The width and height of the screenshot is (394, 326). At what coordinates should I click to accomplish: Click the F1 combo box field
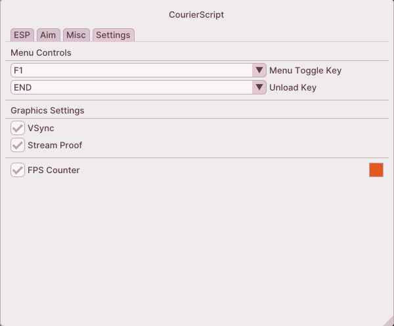[x=131, y=70]
